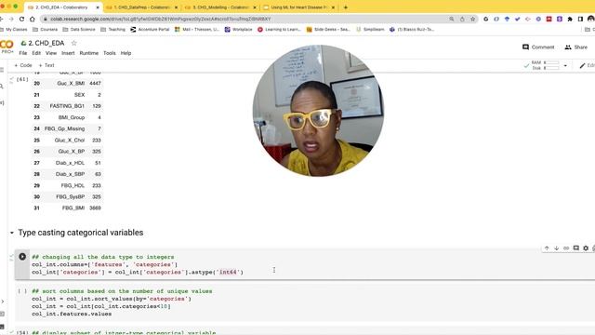Screen dimensions: 595x335
Task: Switch to the 1. CHD_DataPrep tab
Action: (x=142, y=7)
